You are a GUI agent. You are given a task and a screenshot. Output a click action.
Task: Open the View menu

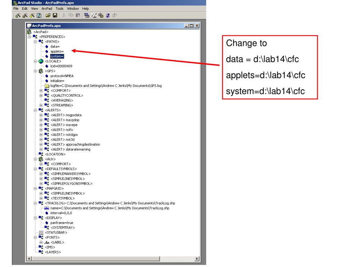(x=34, y=9)
